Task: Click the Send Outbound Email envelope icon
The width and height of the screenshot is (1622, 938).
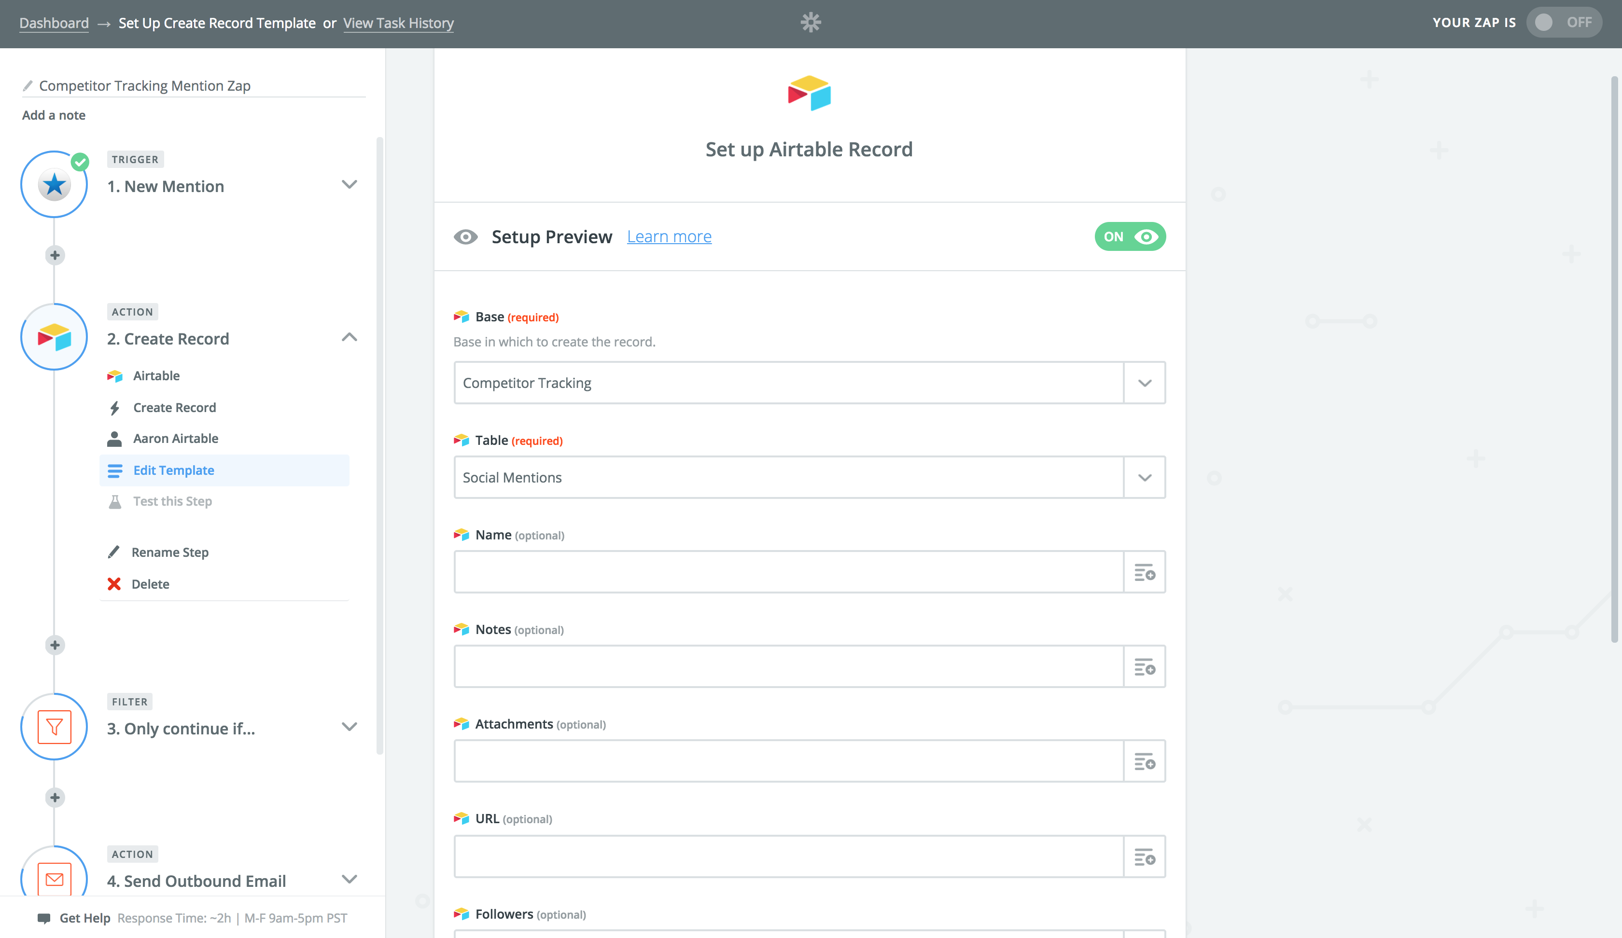Action: 54,879
